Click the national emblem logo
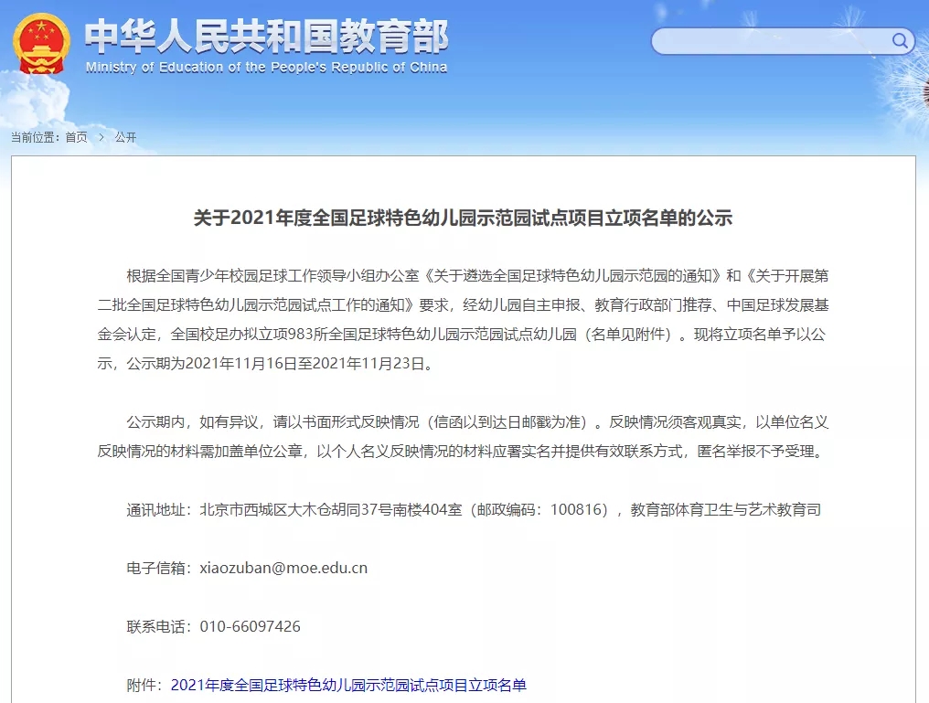 pyautogui.click(x=42, y=45)
